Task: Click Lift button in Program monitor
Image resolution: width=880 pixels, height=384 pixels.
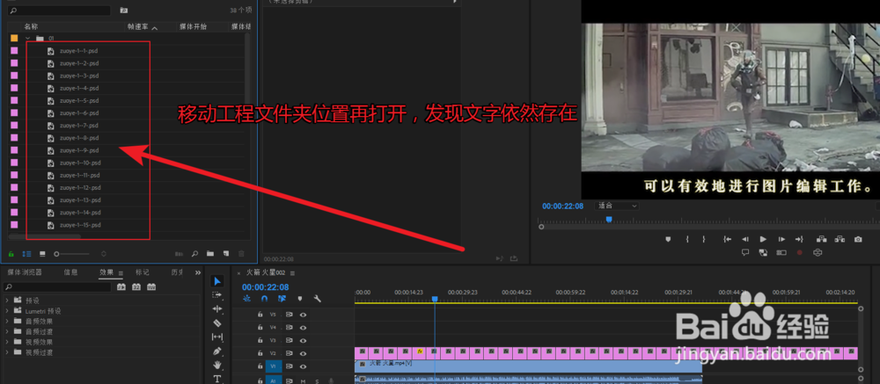Action: (x=822, y=239)
